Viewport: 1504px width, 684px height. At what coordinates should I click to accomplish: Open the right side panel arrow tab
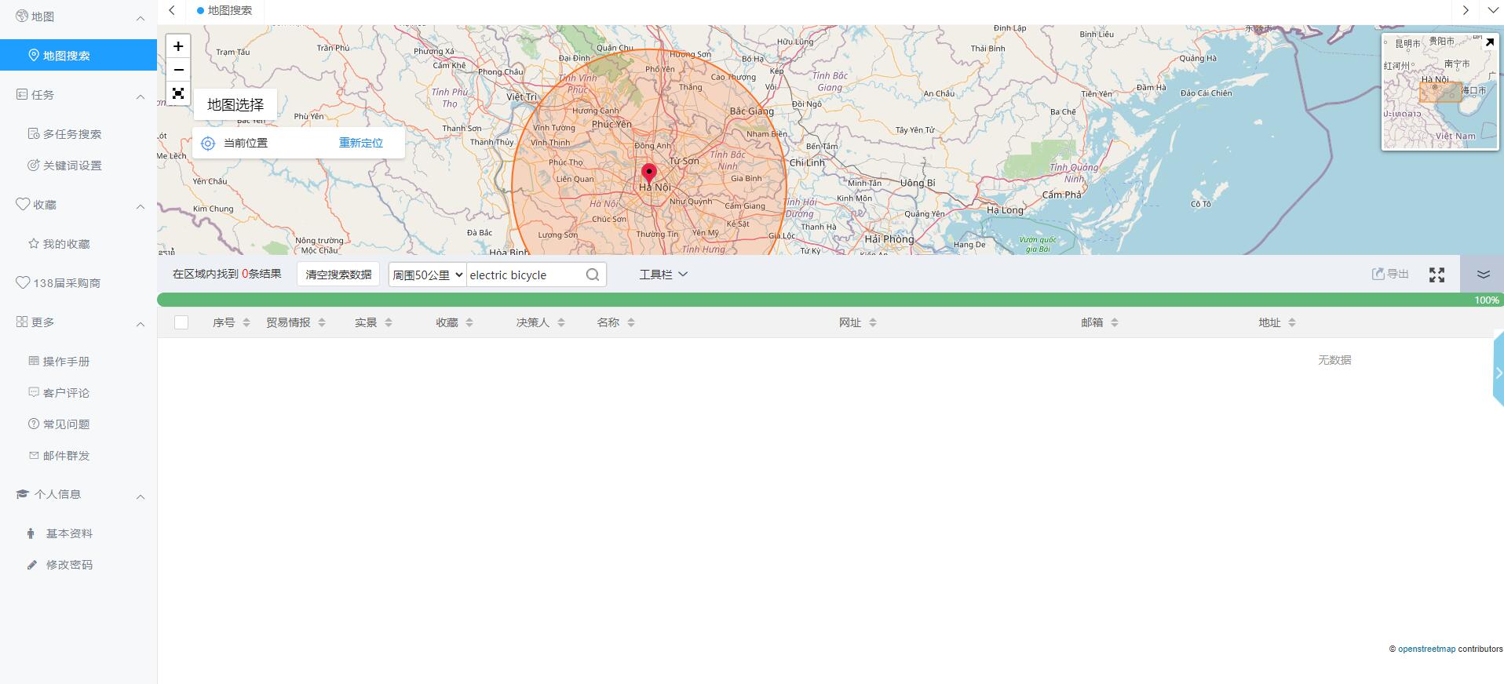click(1498, 373)
